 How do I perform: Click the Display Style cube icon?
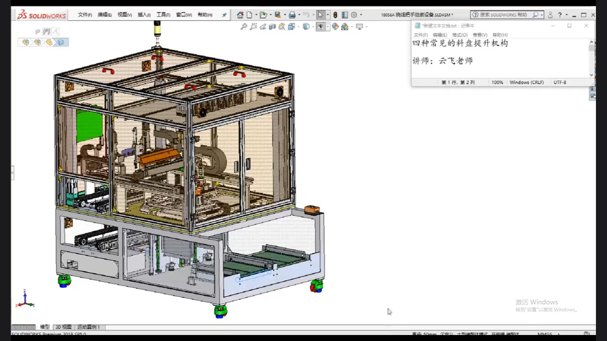306,27
